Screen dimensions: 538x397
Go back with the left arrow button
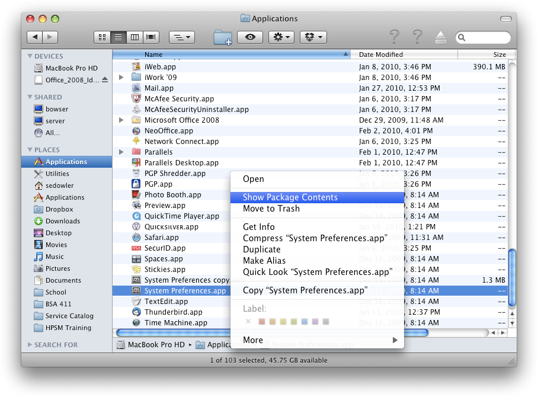[x=34, y=37]
